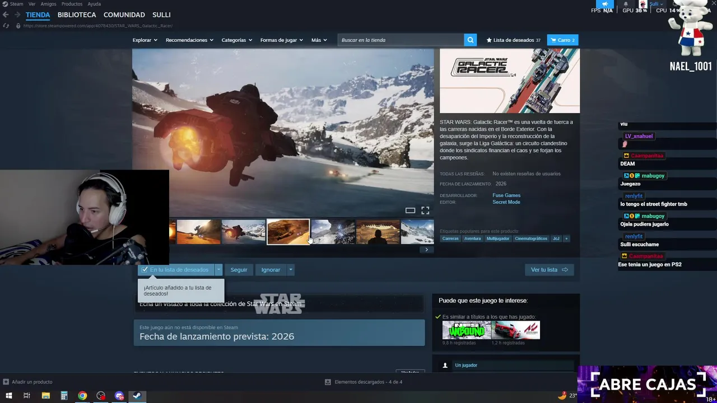Open the Categorías dropdown menu
The image size is (717, 403).
(237, 40)
